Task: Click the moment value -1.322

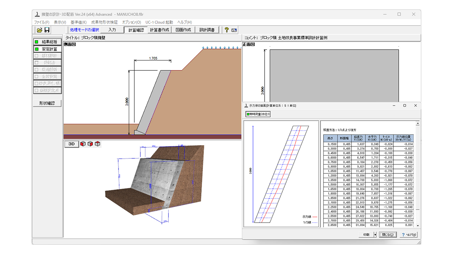Action: (x=386, y=198)
